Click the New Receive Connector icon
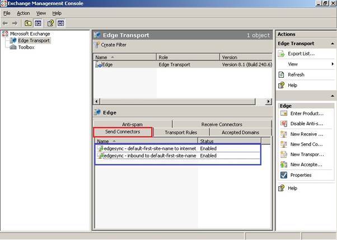This screenshot has width=337, height=240. click(284, 134)
